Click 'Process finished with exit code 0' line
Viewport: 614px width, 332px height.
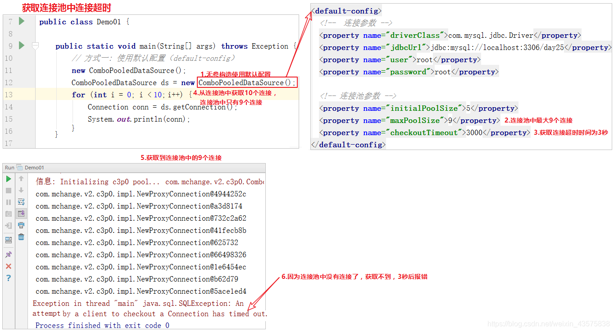click(x=102, y=325)
